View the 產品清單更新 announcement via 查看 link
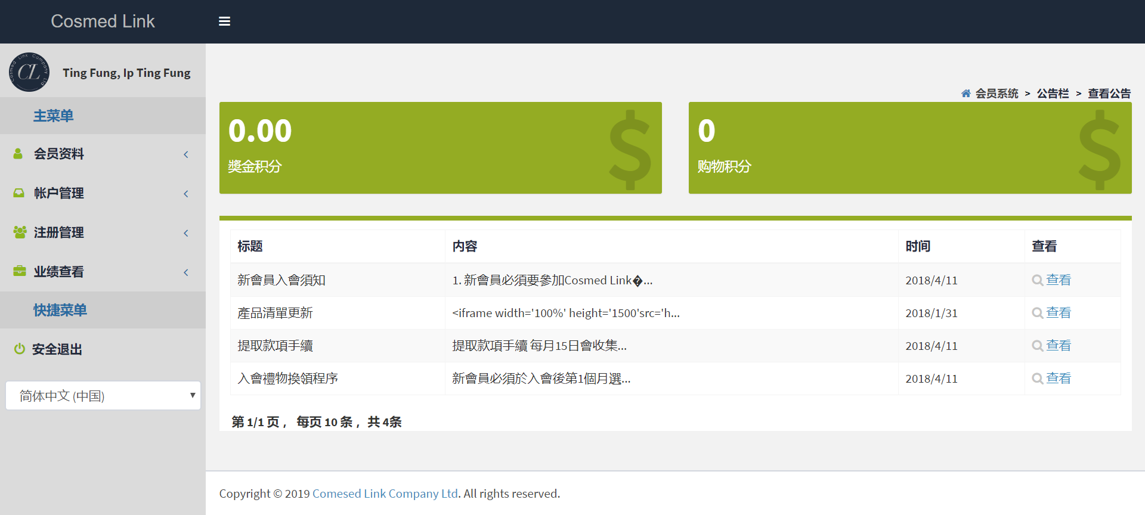Screen dimensions: 1145x515 (x=1059, y=313)
